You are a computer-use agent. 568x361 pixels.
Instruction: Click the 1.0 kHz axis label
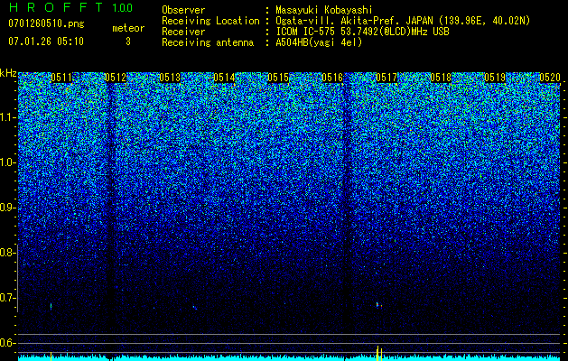[8, 162]
